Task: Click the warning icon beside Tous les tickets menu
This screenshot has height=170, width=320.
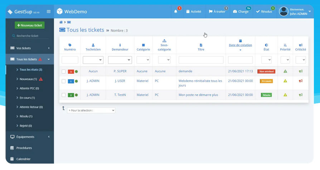Action: 40,59
